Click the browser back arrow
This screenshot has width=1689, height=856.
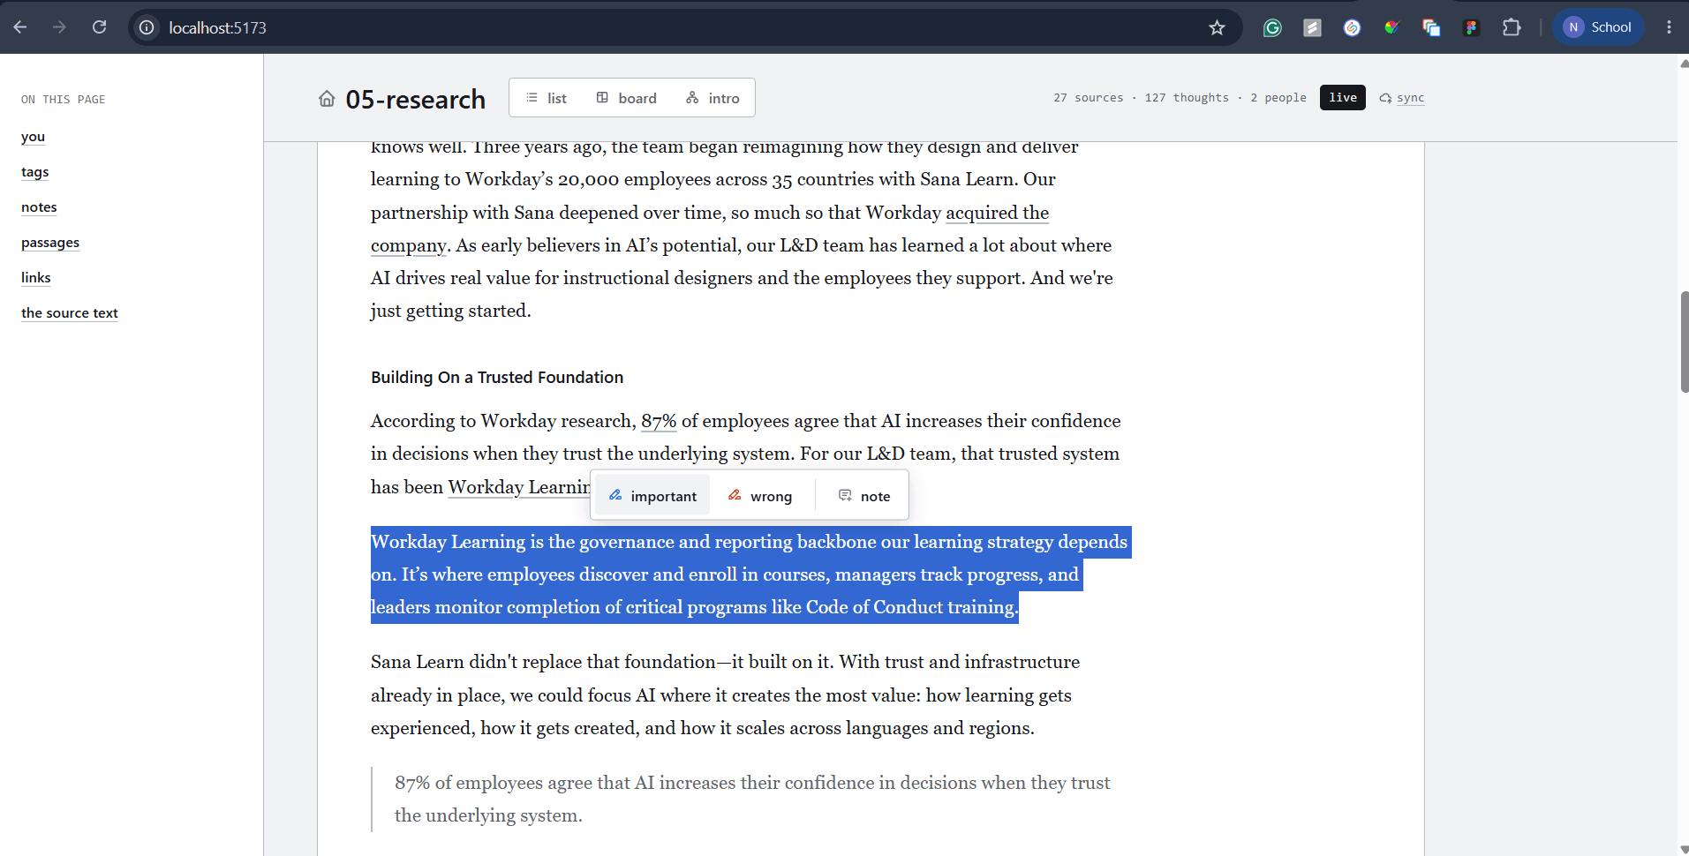(19, 27)
